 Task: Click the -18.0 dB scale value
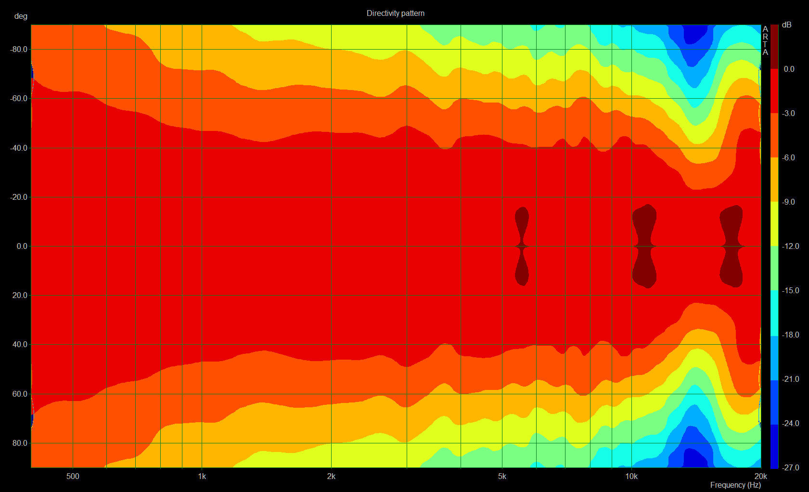click(790, 335)
